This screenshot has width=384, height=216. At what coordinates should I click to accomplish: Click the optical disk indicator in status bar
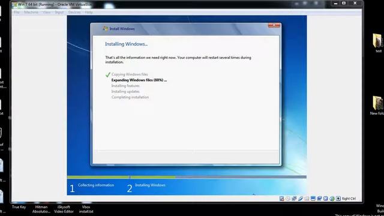point(288,199)
